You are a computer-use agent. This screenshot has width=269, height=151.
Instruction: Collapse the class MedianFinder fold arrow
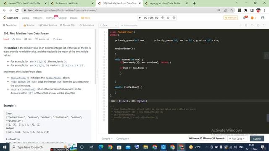[106, 32]
